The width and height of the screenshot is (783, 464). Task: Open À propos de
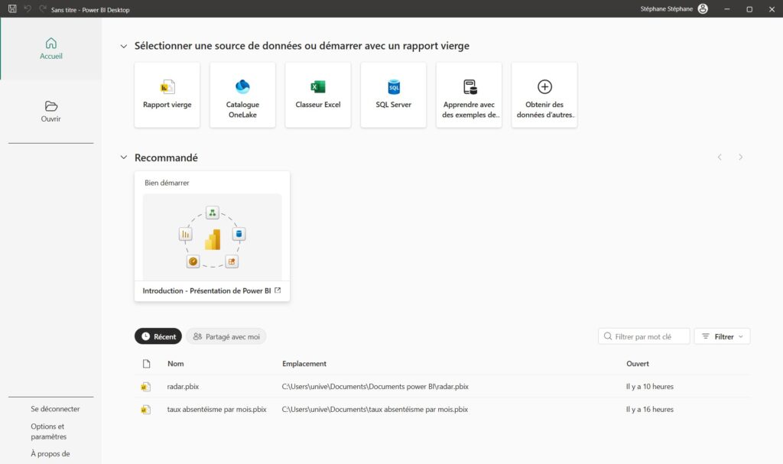[50, 453]
